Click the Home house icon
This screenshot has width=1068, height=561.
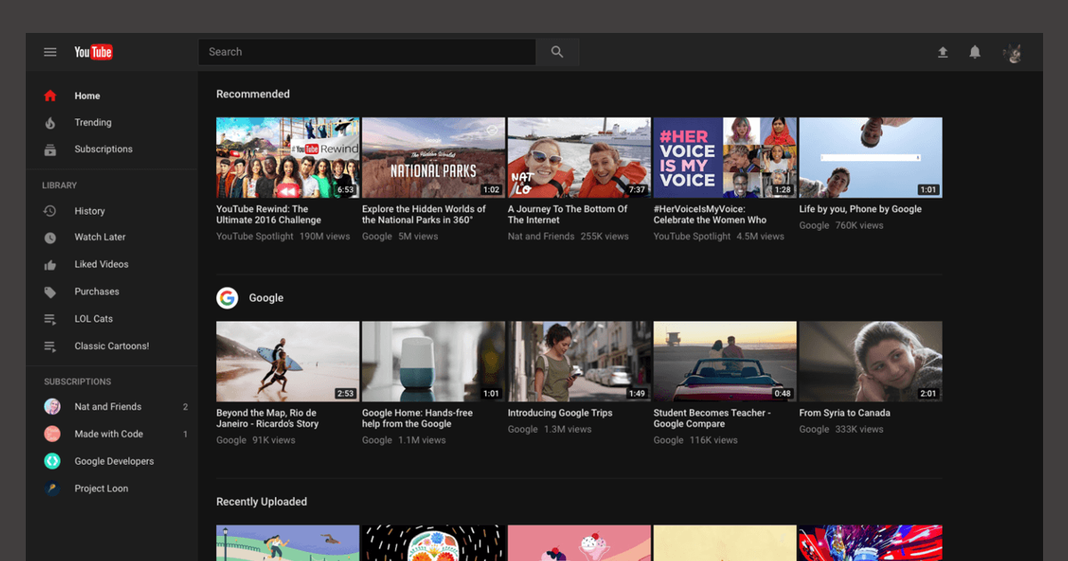[x=50, y=95]
